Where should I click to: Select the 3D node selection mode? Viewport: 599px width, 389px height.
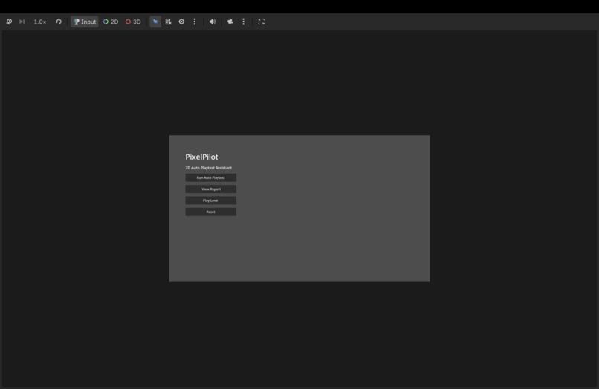[133, 22]
